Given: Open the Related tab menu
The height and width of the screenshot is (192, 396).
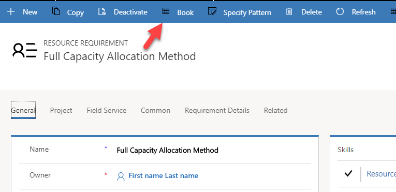Looking at the screenshot, I should click(x=276, y=110).
